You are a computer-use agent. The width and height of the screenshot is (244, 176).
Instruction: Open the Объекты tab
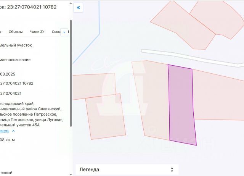point(16,32)
